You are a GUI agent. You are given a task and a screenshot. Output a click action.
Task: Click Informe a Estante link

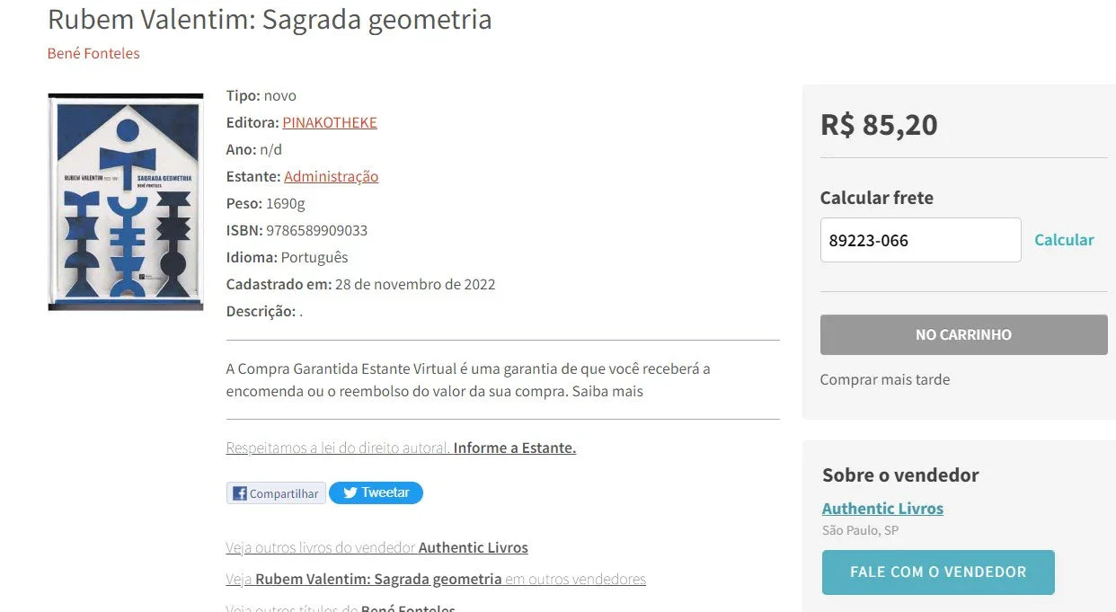pos(514,448)
